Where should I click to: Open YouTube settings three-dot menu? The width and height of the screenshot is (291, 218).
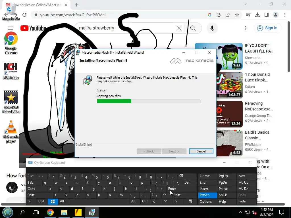(x=246, y=28)
